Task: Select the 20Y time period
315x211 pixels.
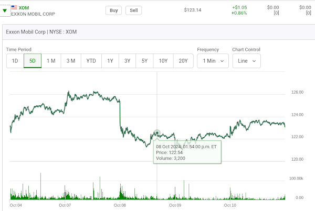Action: pos(183,61)
